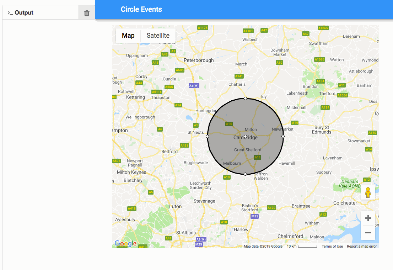This screenshot has width=393, height=270.
Task: Zoom out with the minus button
Action: (368, 233)
